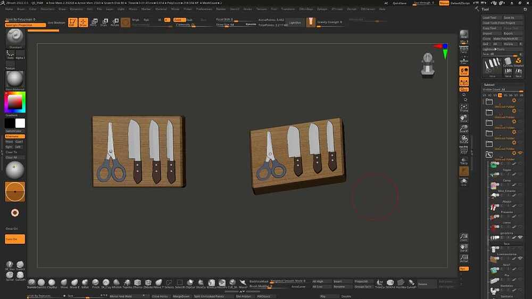532x299 pixels.
Task: Open the Preferences menu
Action: (x=204, y=9)
